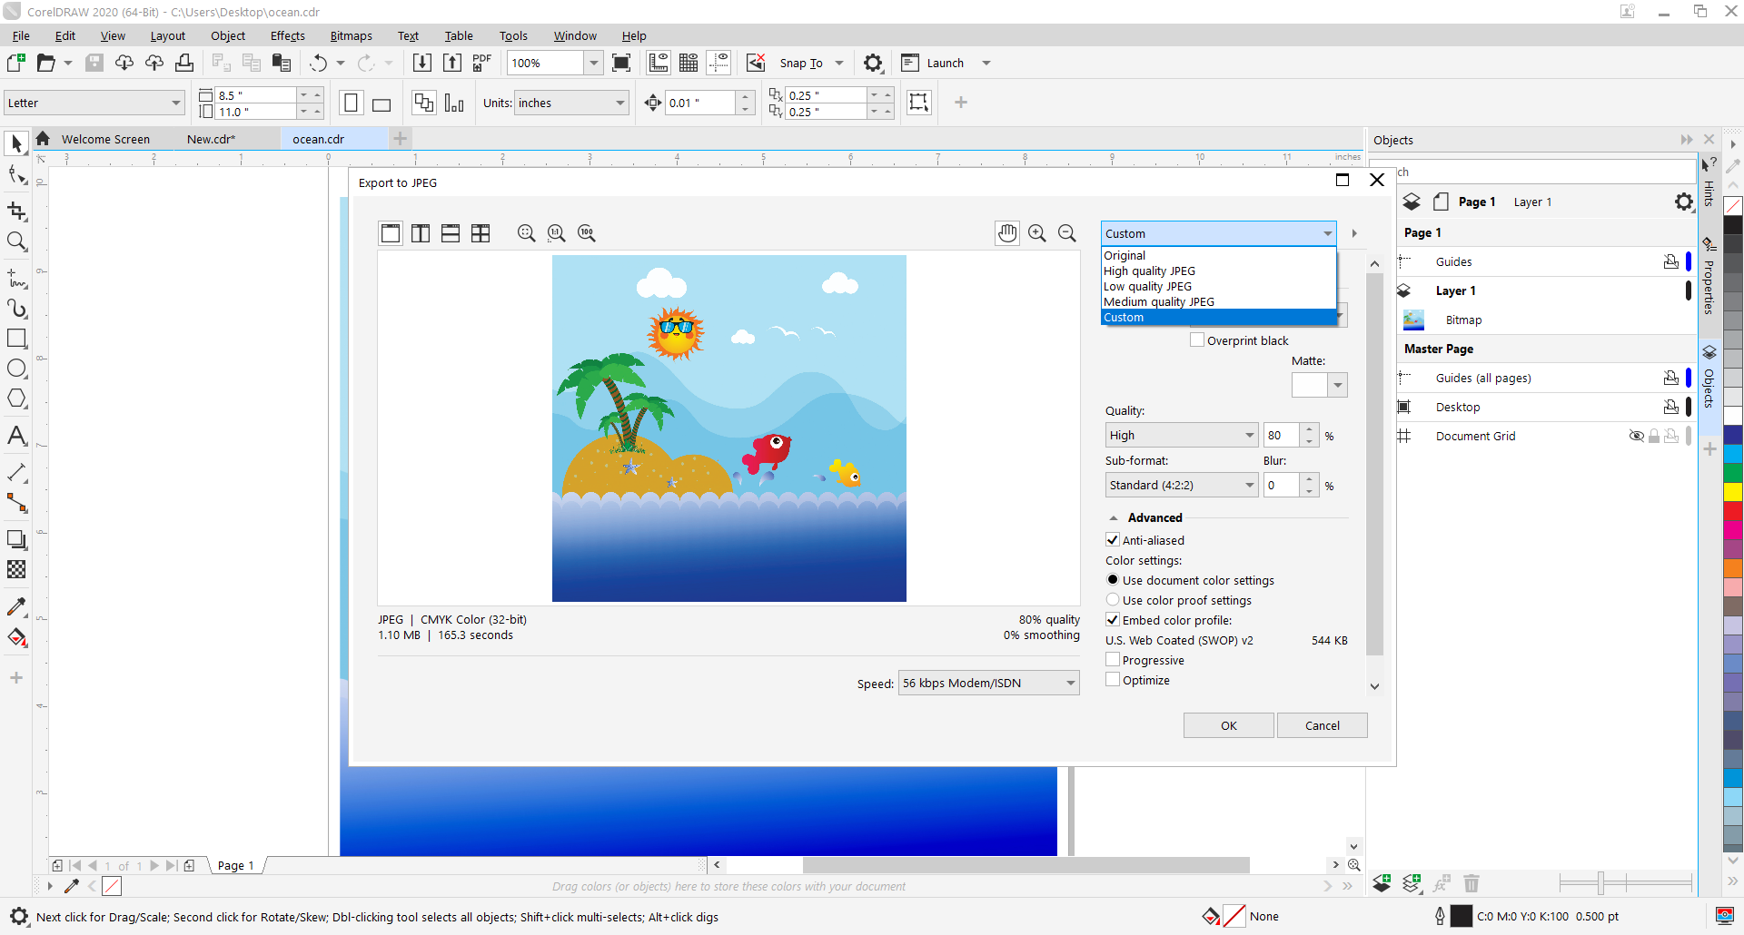Viewport: 1744px width, 935px height.
Task: Open the Bitmaps menu
Action: [x=351, y=36]
